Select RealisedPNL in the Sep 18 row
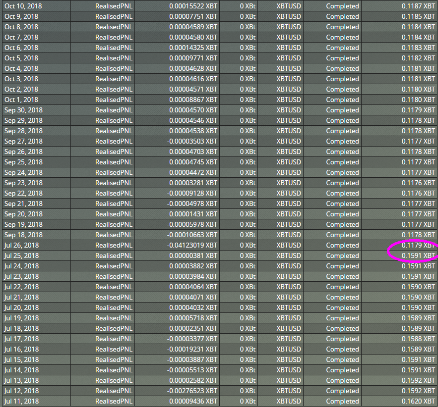This screenshot has width=438, height=407. [x=114, y=235]
